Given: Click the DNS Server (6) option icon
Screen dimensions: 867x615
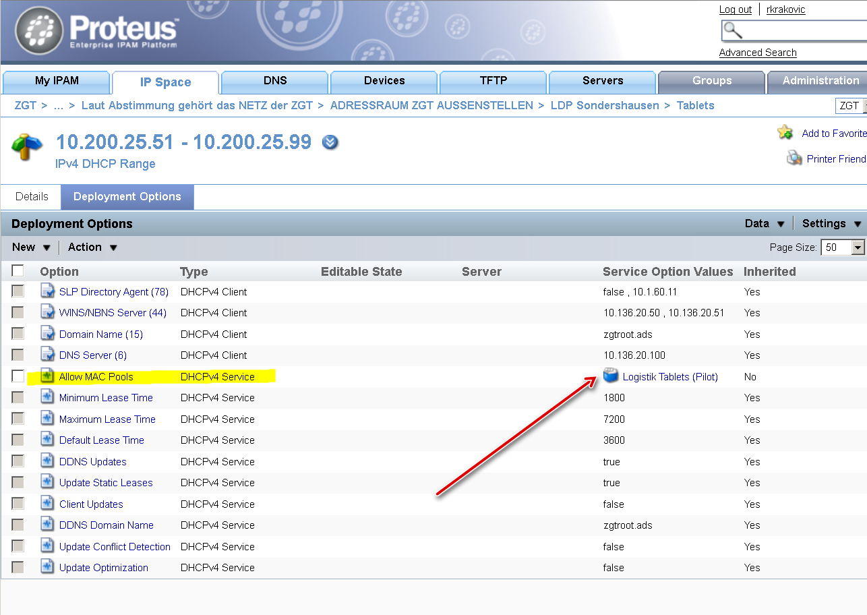Looking at the screenshot, I should click(47, 355).
